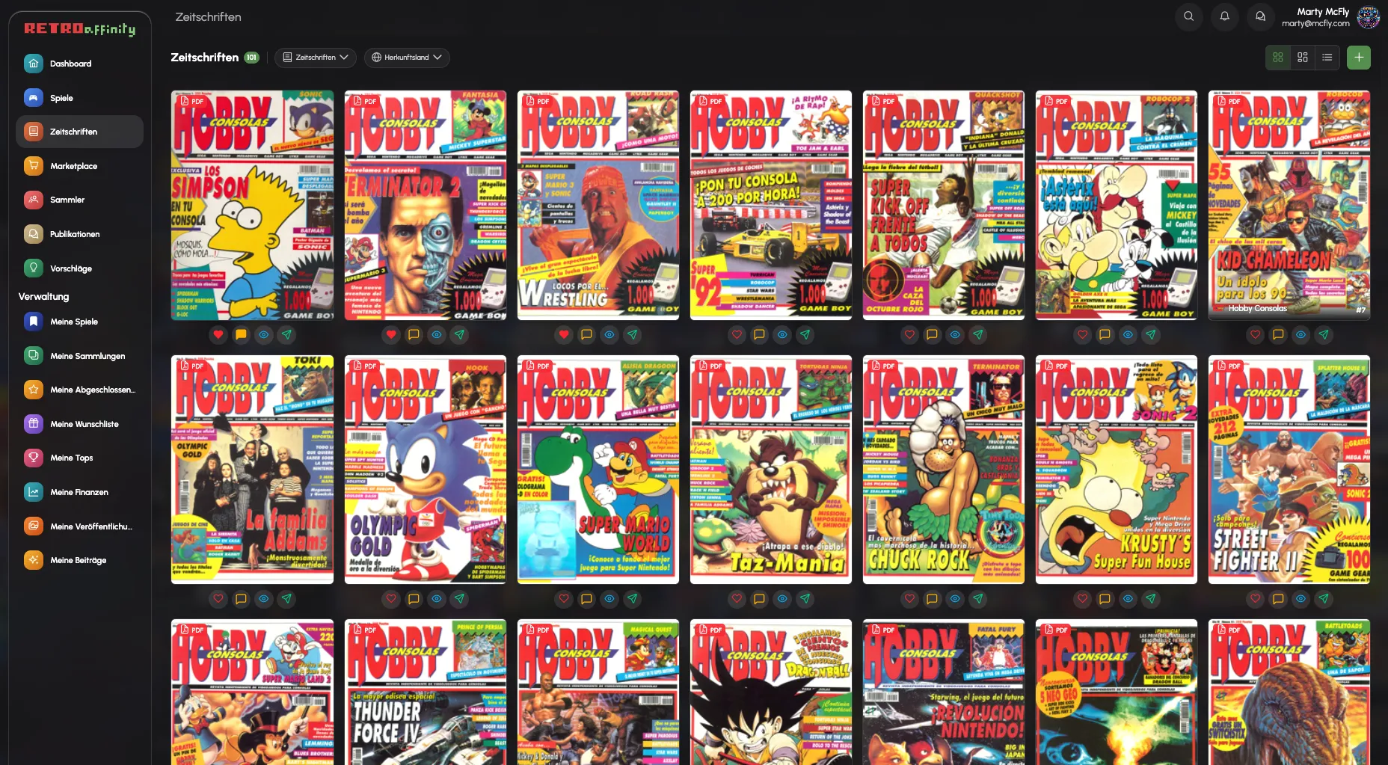Click the Meine Abgeschlossen star icon
The height and width of the screenshot is (765, 1388).
(34, 390)
